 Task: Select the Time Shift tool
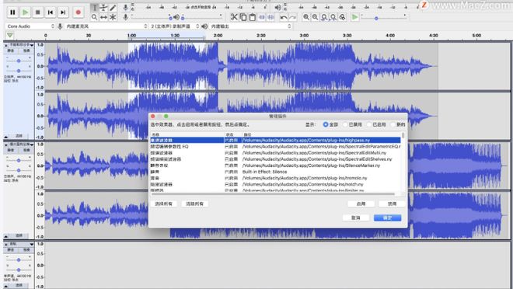(103, 17)
